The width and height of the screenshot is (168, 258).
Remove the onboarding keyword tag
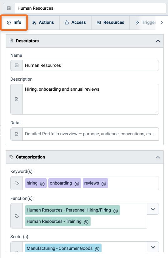click(x=77, y=184)
